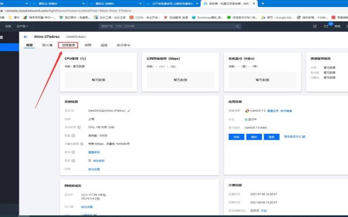
Task: Click the 开启 auto-renew link
Action: point(264,210)
